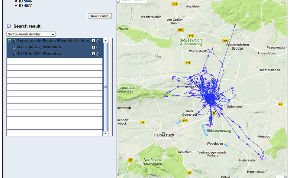Open the Sort by Animal Identifier dropdown
The width and height of the screenshot is (290, 178).
(31, 34)
